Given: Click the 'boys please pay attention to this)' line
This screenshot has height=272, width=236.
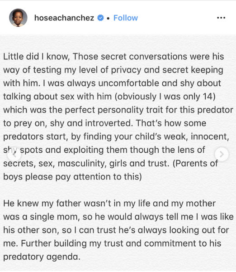Looking at the screenshot, I should (72, 177).
